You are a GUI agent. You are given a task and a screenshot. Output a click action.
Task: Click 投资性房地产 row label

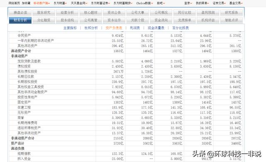[x=27, y=97]
